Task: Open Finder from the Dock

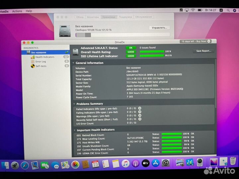Action: pyautogui.click(x=5, y=165)
